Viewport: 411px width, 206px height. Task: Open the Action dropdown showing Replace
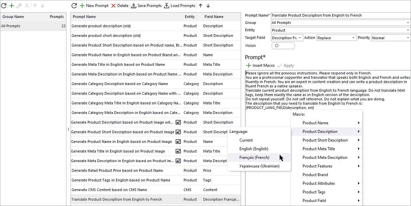[336, 38]
